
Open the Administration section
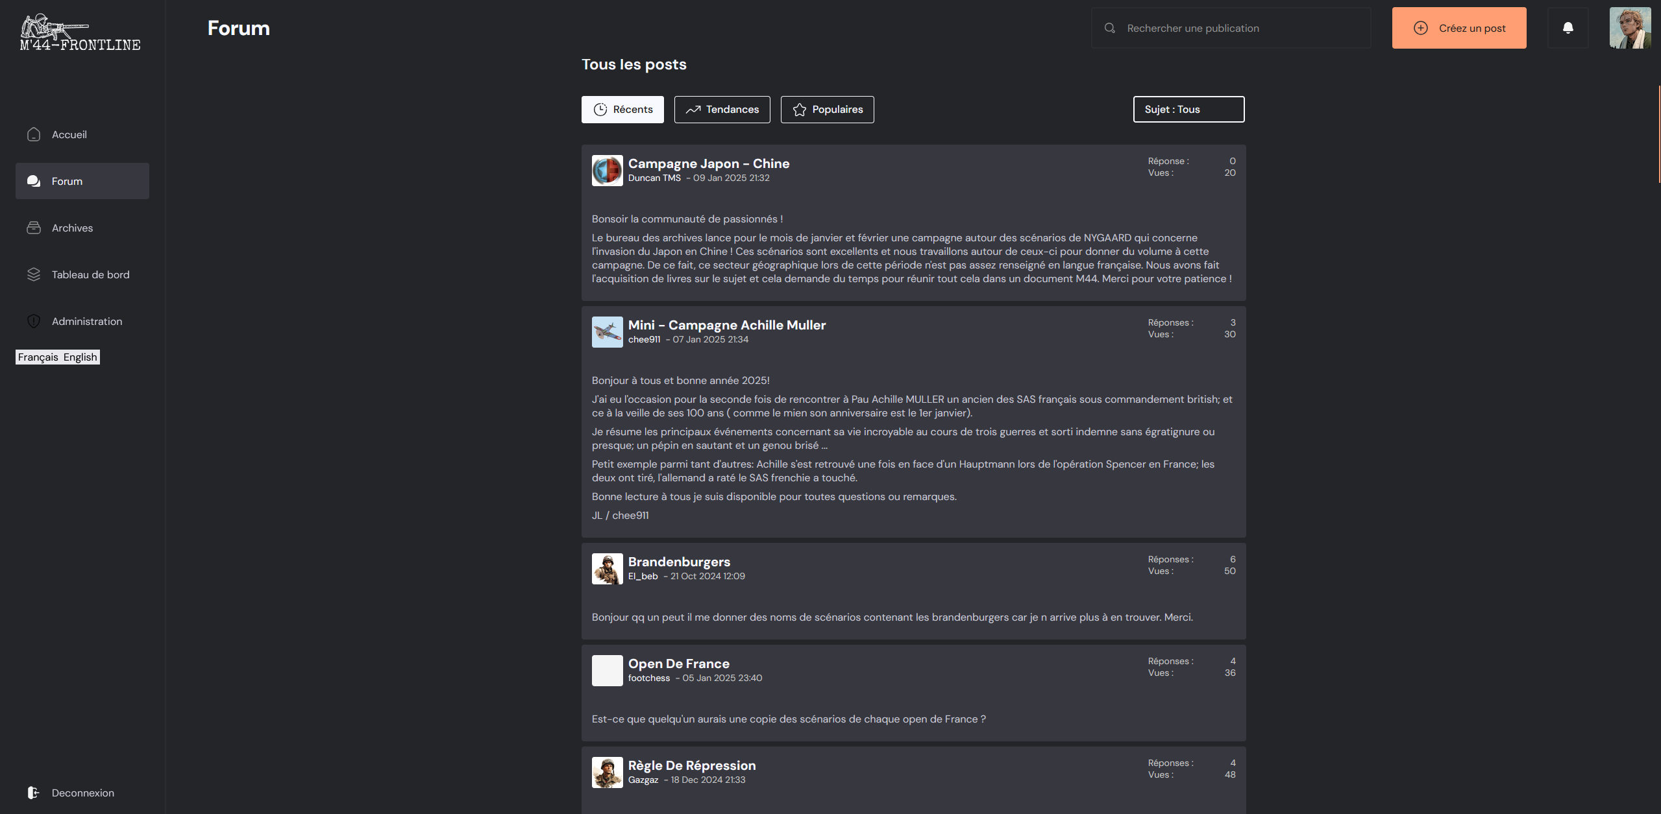coord(86,321)
